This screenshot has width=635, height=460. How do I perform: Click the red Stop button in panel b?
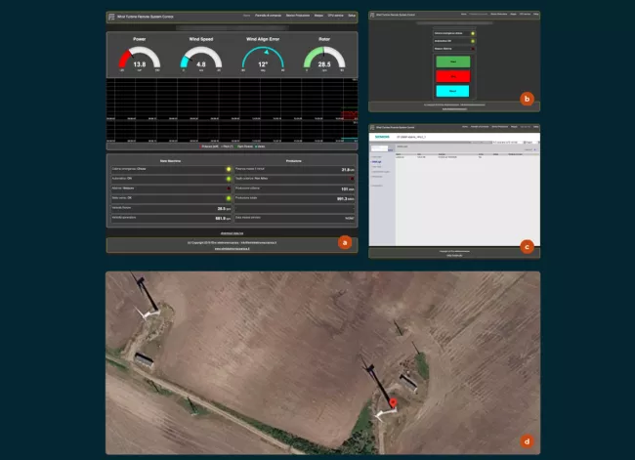pyautogui.click(x=452, y=76)
